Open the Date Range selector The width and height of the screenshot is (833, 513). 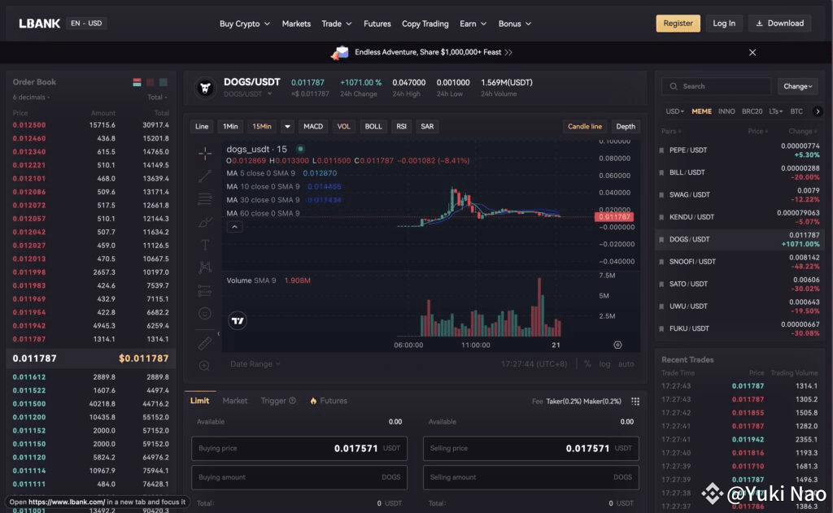[x=255, y=364]
